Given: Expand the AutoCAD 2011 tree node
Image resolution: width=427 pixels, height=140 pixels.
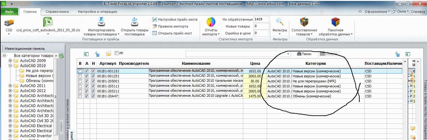Looking at the screenshot, I should click(x=10, y=86).
